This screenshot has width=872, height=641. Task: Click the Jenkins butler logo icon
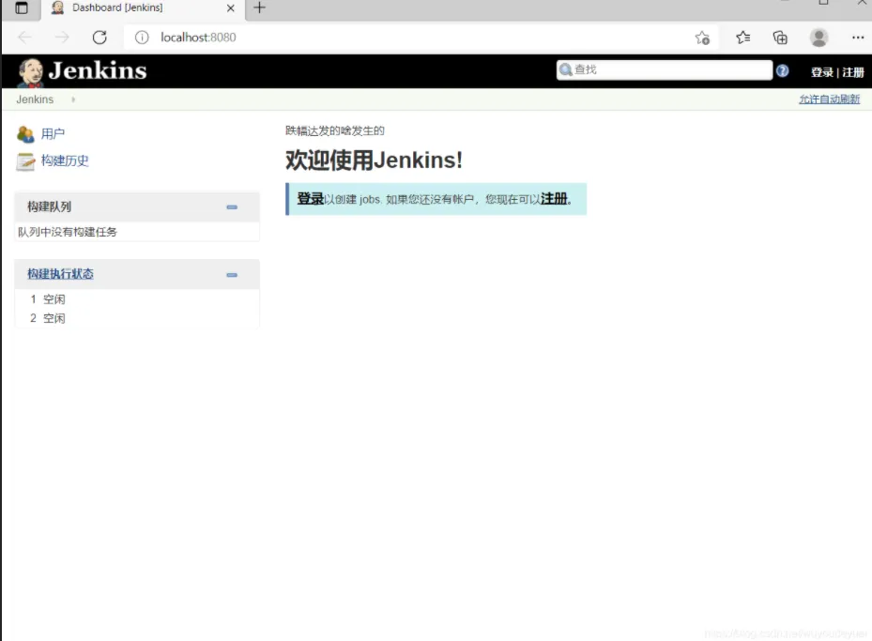click(31, 72)
